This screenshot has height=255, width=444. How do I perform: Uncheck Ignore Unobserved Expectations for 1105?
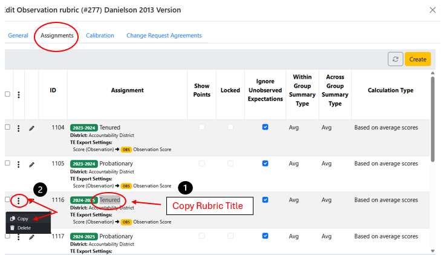(265, 163)
